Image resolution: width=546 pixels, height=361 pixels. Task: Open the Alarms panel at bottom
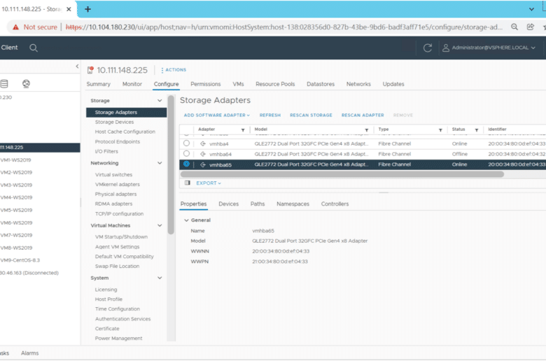[x=29, y=353]
